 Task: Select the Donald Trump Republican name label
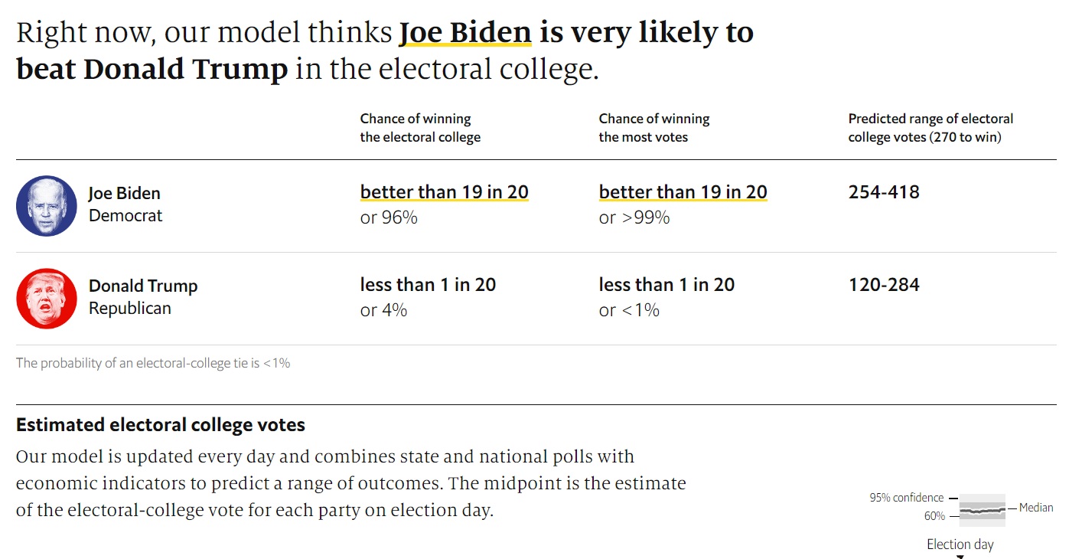click(x=143, y=297)
